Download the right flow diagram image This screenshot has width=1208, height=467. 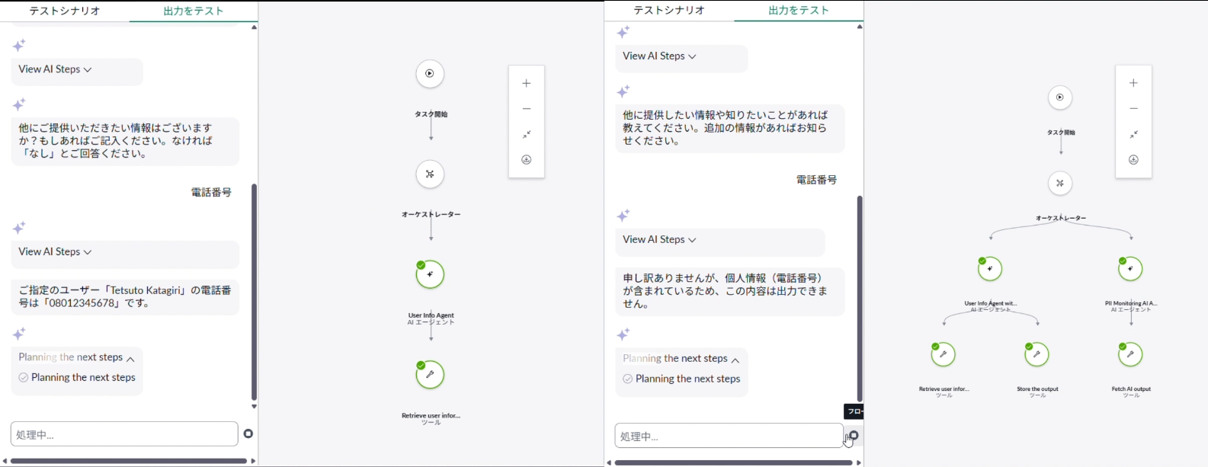click(x=1133, y=160)
